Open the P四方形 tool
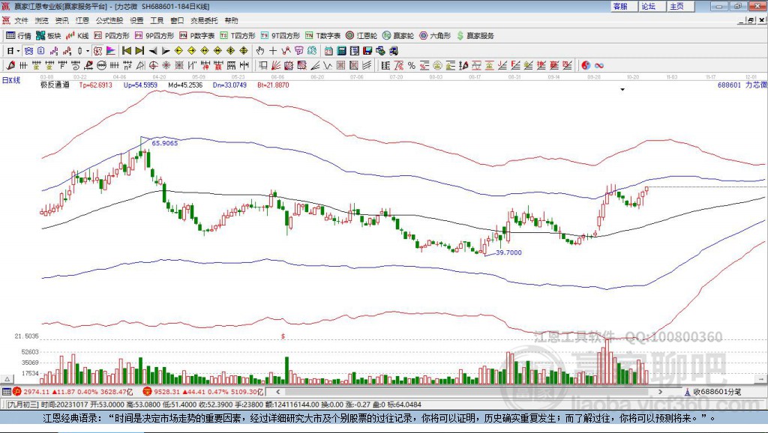Viewport: 768px width, 433px height. (x=112, y=36)
